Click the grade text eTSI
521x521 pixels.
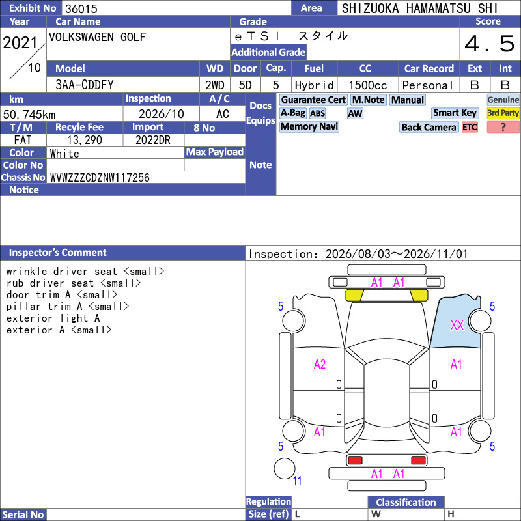(x=258, y=36)
